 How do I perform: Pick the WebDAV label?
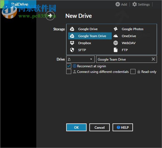pyautogui.click(x=128, y=43)
